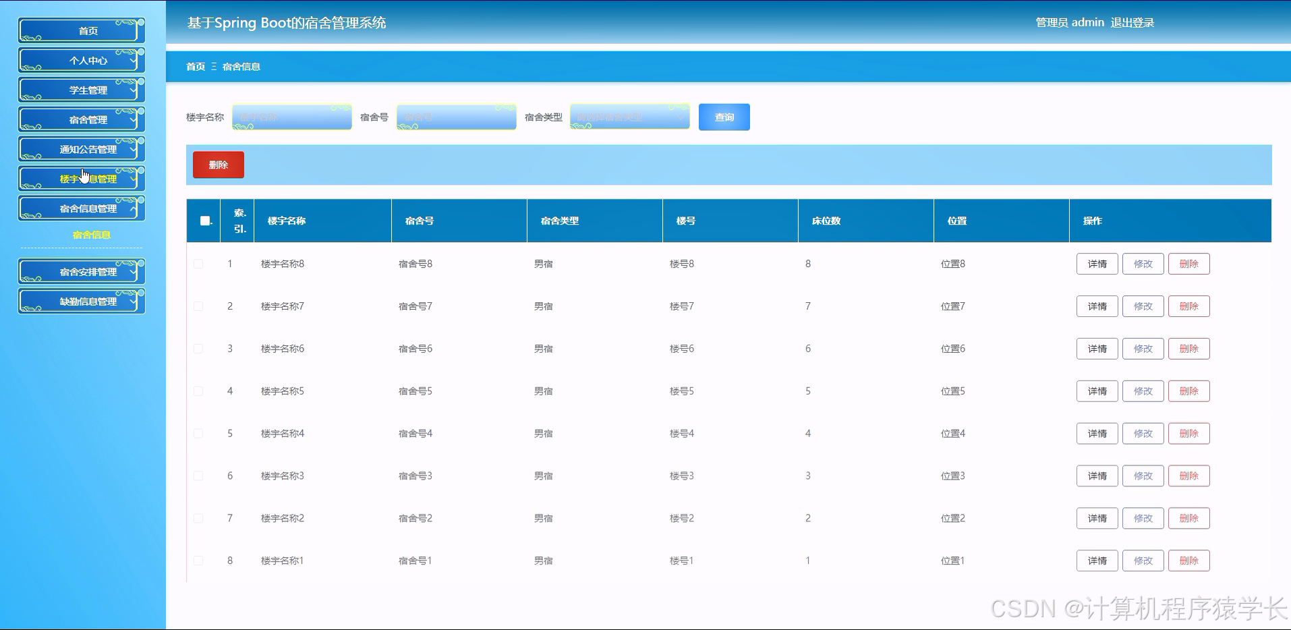Check the row for 楼宇名称1
Screen dimensions: 1291x630
[198, 561]
